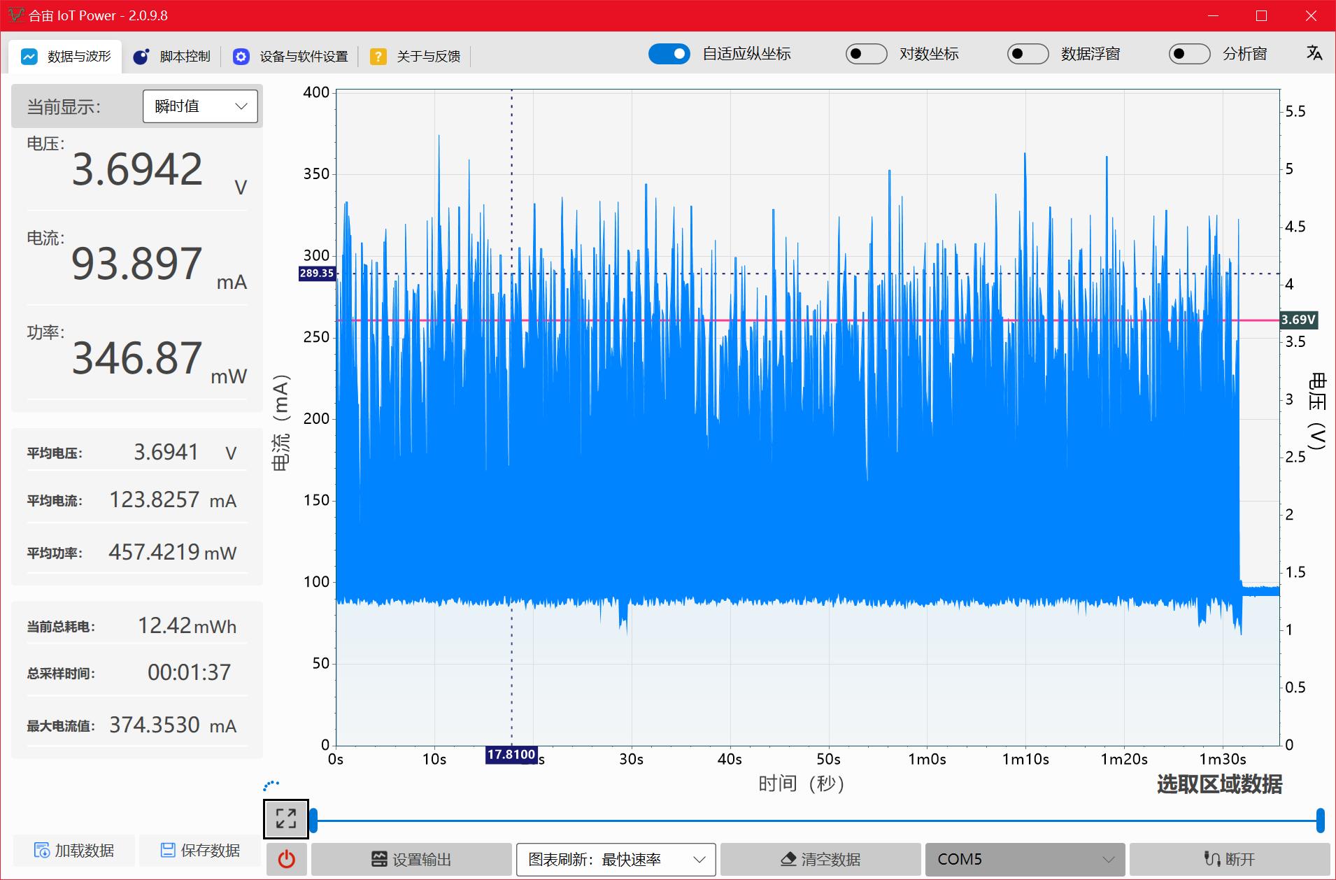Click the 加载数据 load data button
The width and height of the screenshot is (1336, 880).
coord(73,851)
